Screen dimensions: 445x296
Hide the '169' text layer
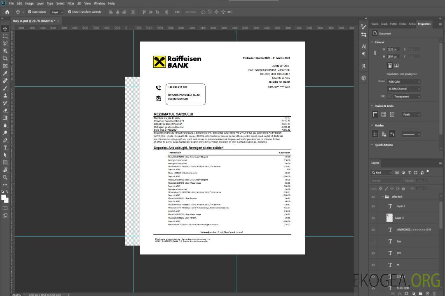tap(373, 253)
